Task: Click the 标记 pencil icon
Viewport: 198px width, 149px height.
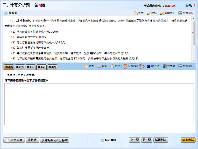Action: point(149,13)
